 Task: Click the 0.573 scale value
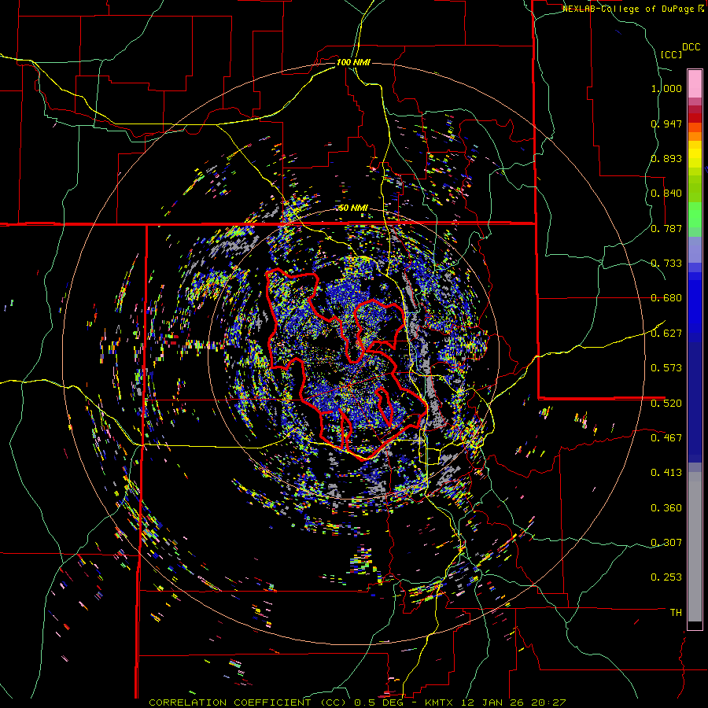point(666,368)
